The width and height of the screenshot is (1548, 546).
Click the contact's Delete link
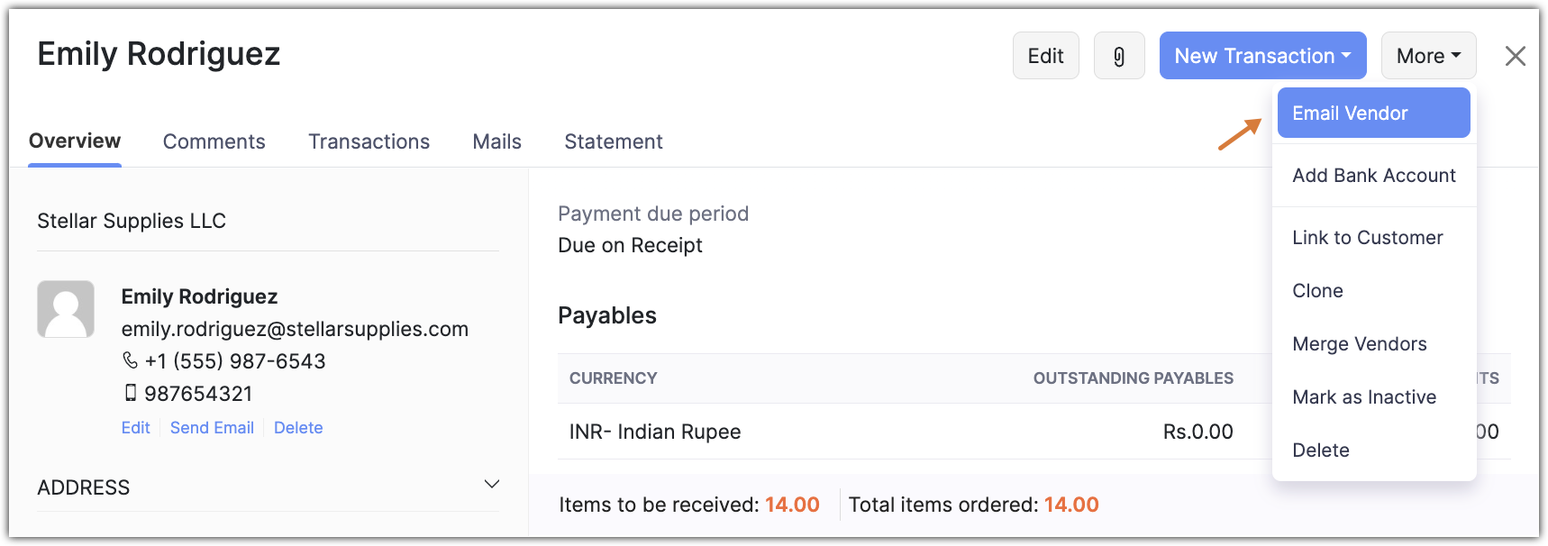[298, 428]
